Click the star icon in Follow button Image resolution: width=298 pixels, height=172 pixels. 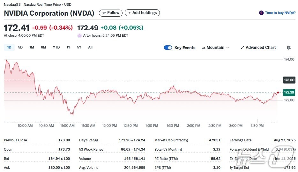pyautogui.click(x=104, y=13)
